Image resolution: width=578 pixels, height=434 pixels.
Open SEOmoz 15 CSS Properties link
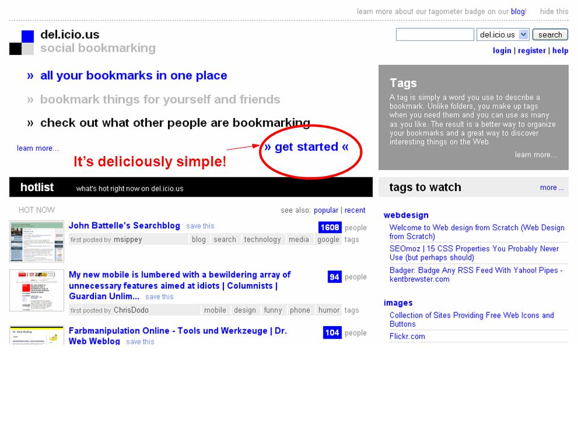(474, 253)
